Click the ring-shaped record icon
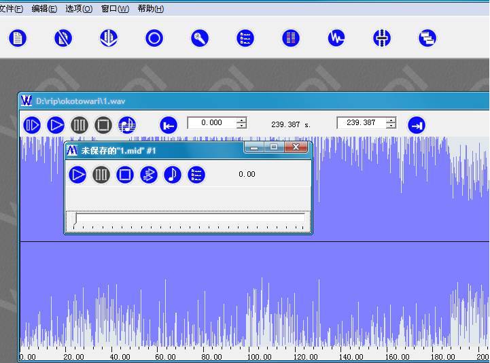 pyautogui.click(x=154, y=38)
